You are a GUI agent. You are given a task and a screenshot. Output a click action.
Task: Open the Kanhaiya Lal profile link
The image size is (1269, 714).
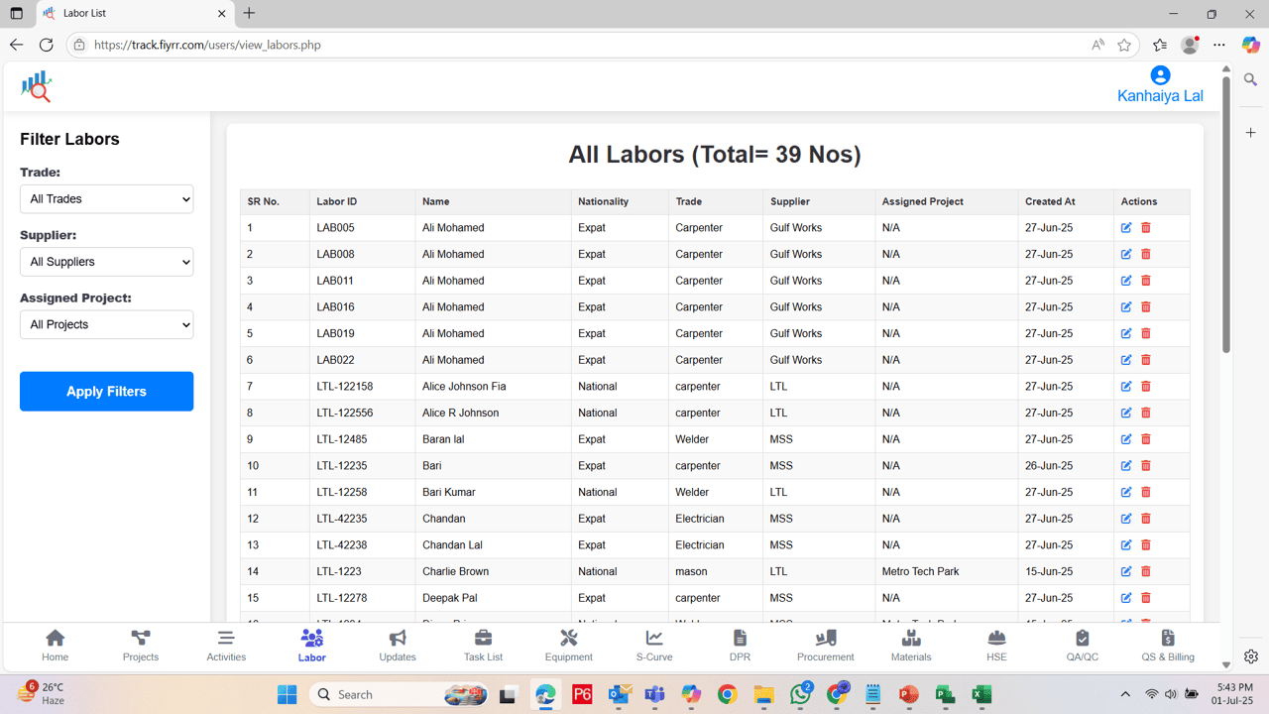(1160, 94)
